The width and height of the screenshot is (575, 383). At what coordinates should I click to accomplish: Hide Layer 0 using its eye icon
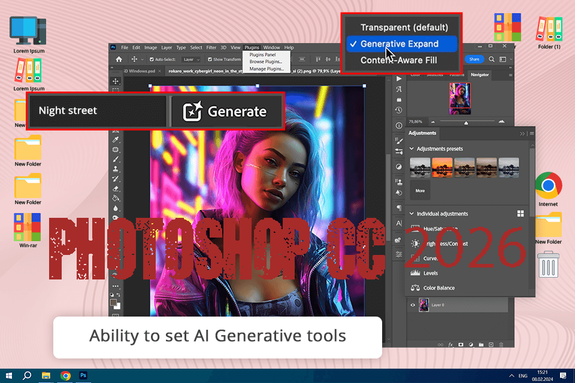(x=411, y=305)
